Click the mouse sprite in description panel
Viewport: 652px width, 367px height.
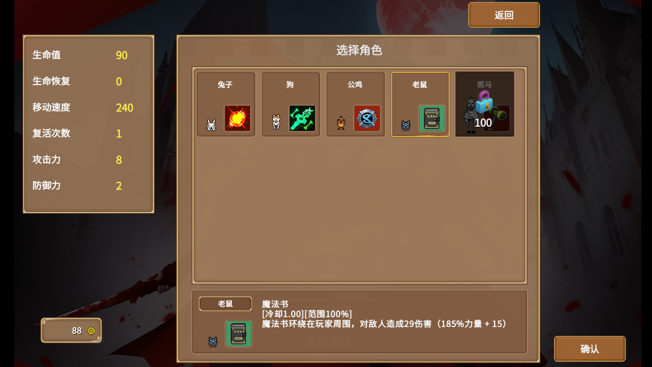(x=213, y=342)
